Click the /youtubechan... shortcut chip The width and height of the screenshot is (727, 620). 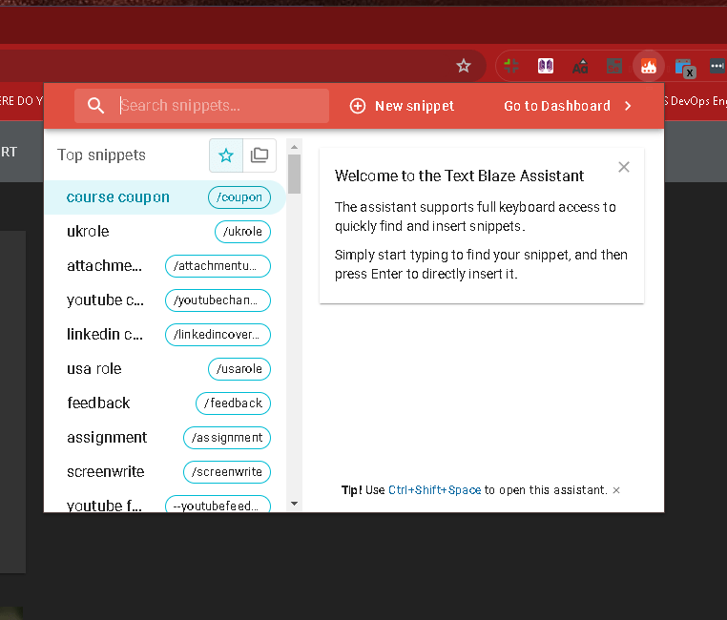[218, 300]
